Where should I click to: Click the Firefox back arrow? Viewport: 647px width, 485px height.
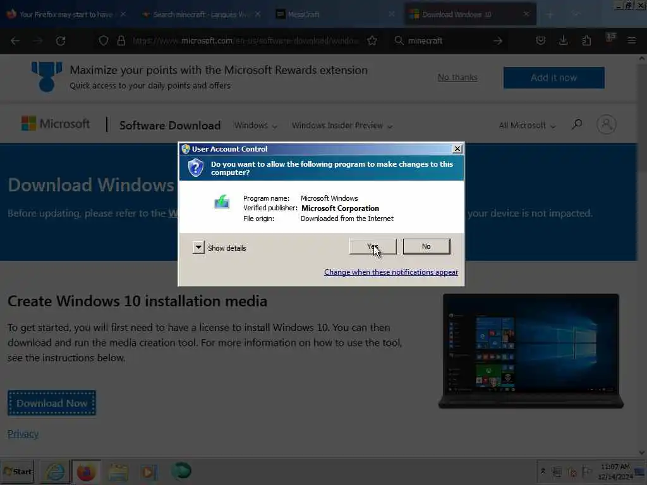(x=15, y=41)
